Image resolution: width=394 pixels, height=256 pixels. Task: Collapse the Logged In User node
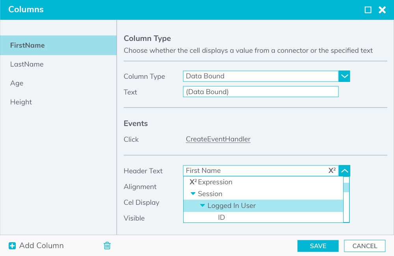coord(203,206)
